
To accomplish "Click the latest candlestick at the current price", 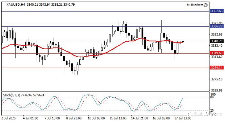I will pyautogui.click(x=183, y=41).
